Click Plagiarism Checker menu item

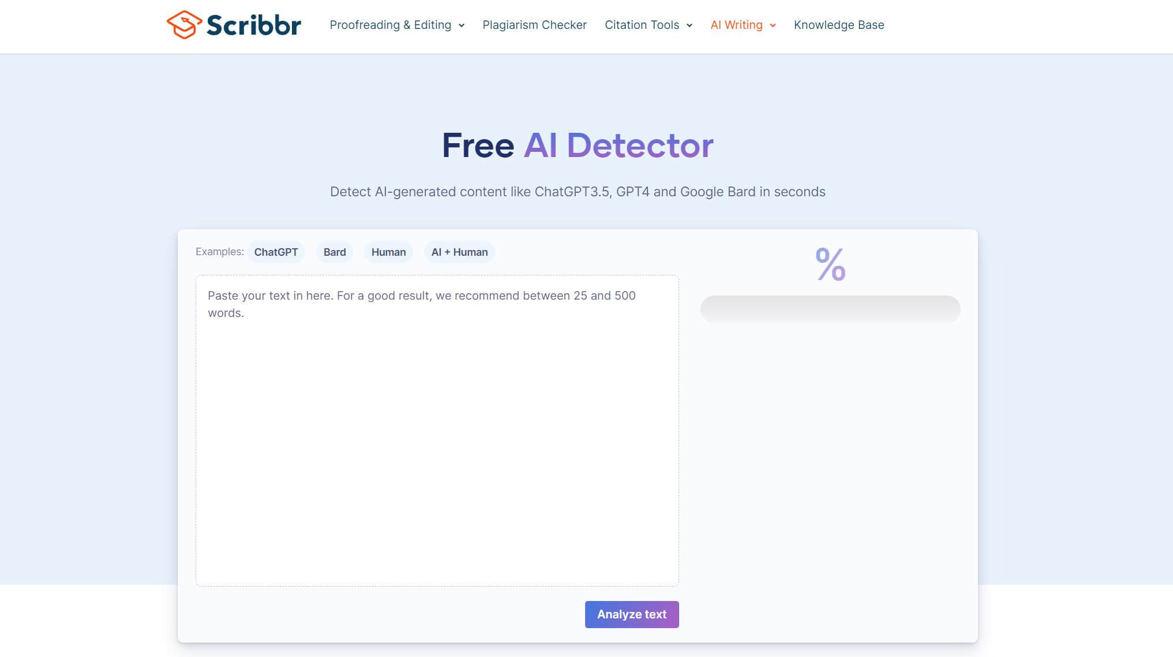coord(535,24)
